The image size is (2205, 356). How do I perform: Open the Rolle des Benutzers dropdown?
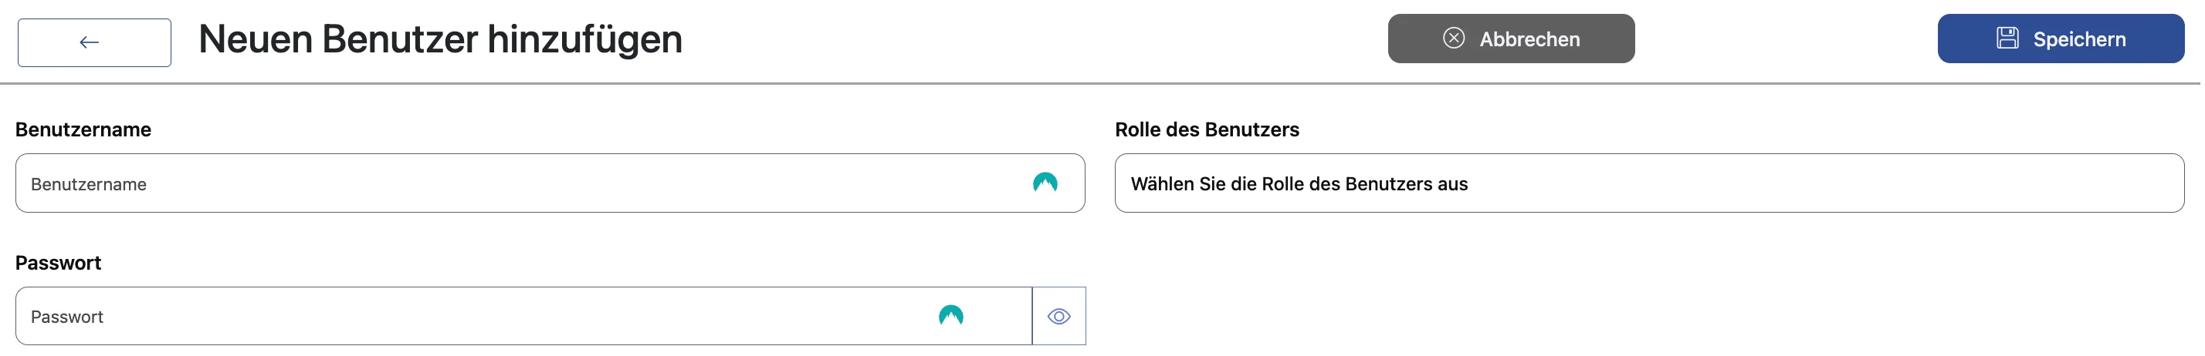tap(1648, 183)
